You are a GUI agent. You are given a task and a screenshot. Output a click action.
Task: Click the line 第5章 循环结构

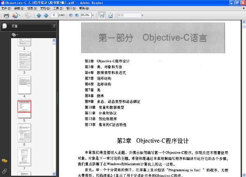(x=98, y=78)
